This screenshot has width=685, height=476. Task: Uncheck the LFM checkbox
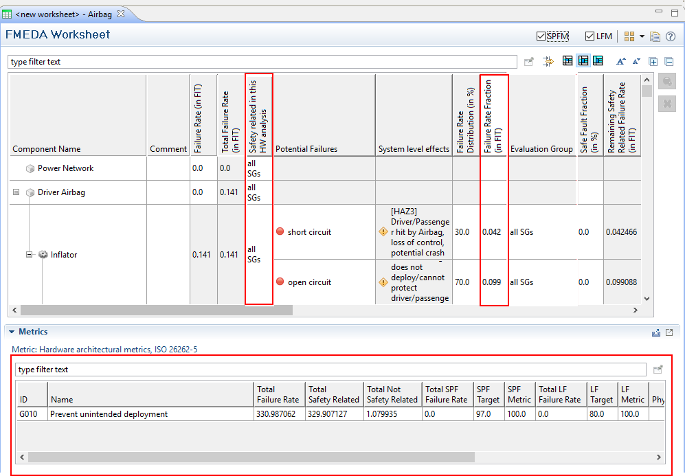click(589, 36)
